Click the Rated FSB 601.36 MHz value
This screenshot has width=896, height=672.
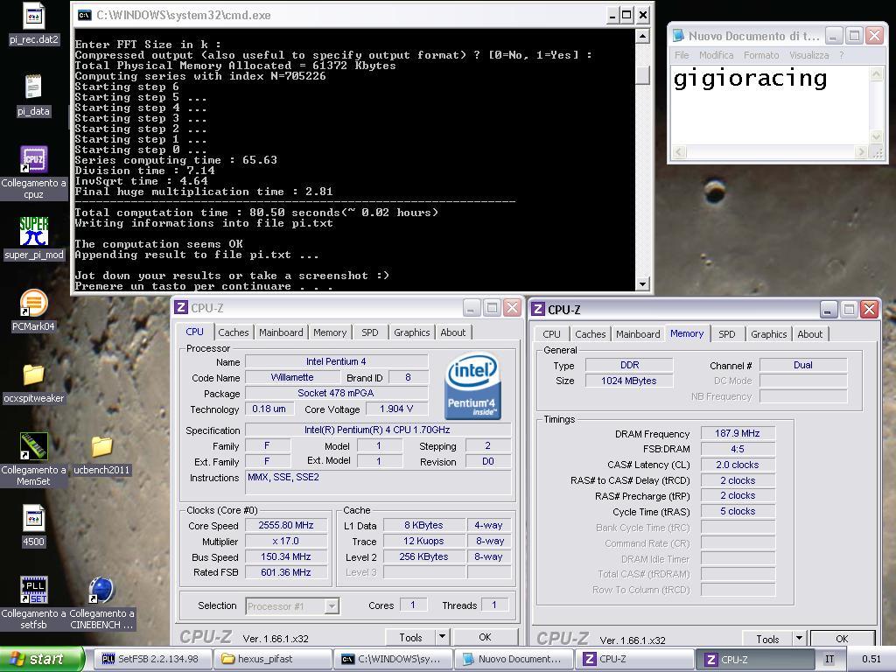(x=286, y=572)
